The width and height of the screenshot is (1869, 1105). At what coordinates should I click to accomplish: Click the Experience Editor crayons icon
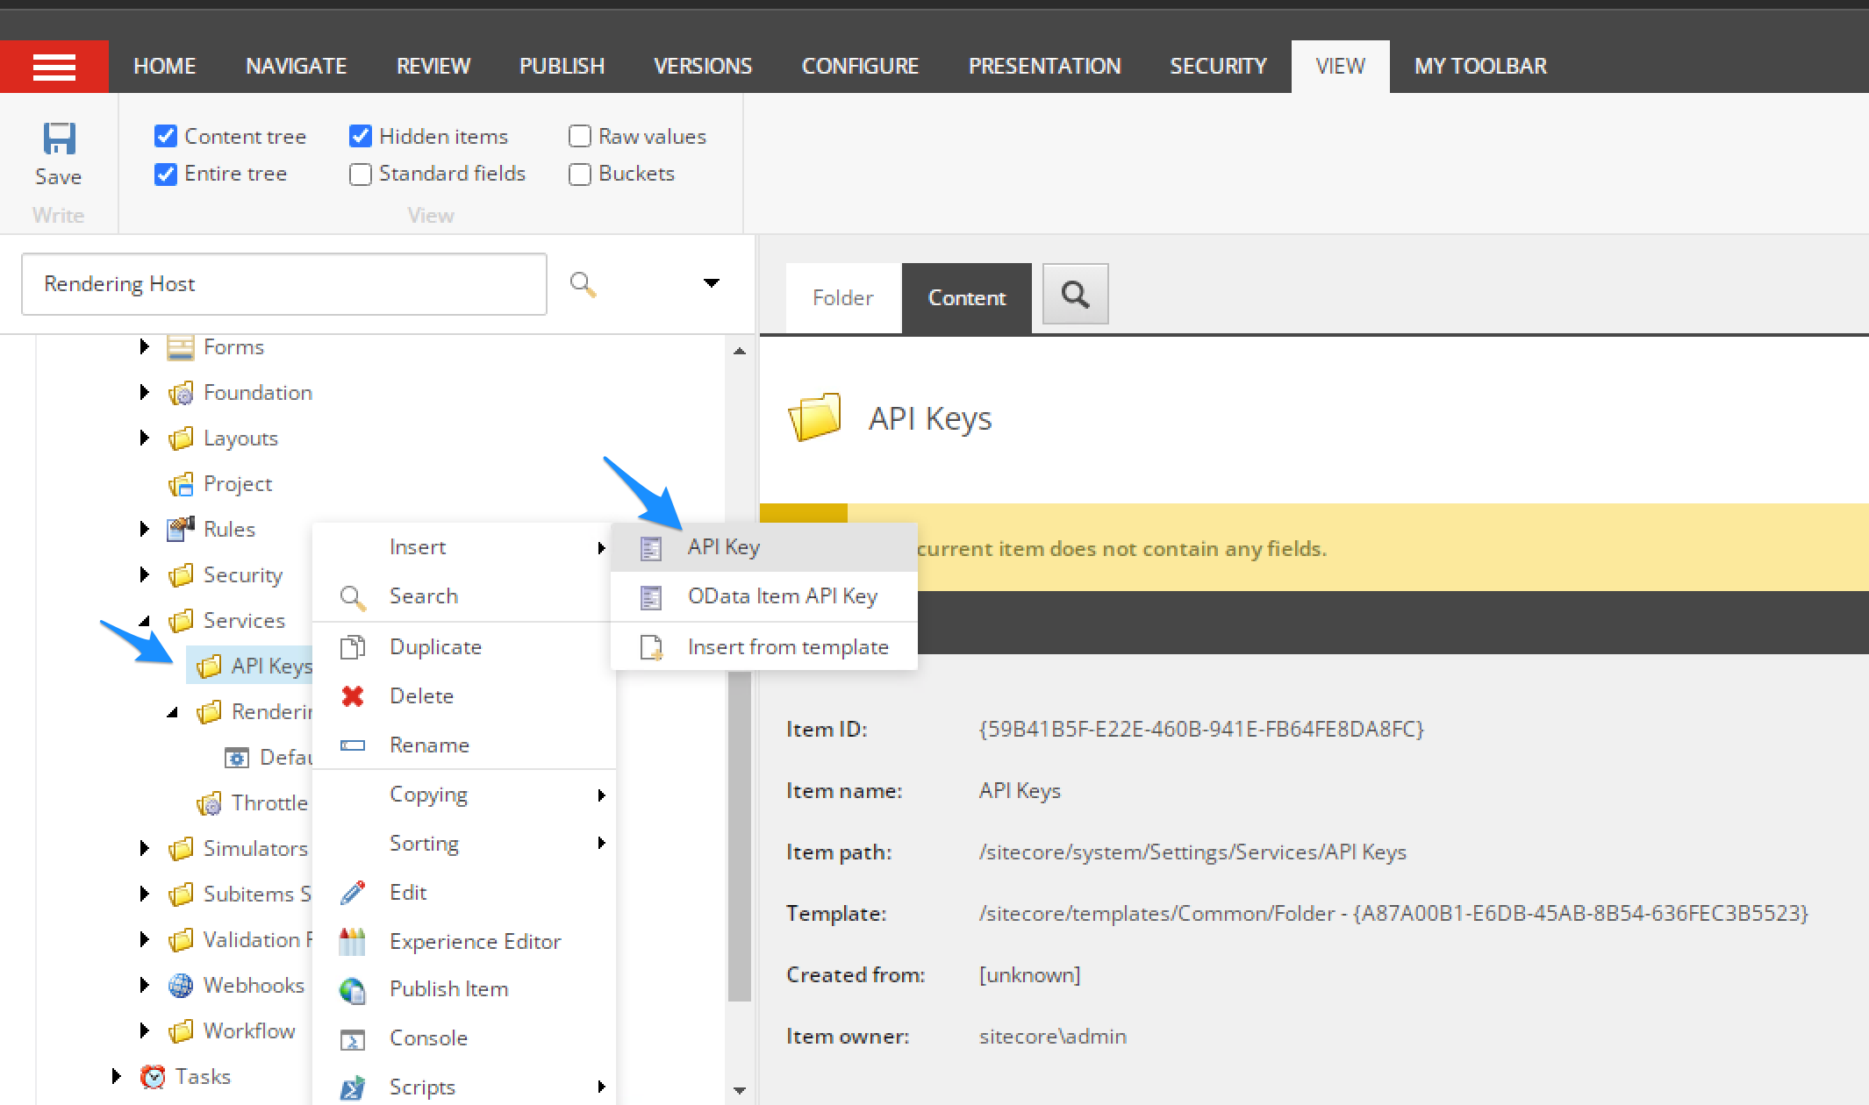pyautogui.click(x=352, y=942)
